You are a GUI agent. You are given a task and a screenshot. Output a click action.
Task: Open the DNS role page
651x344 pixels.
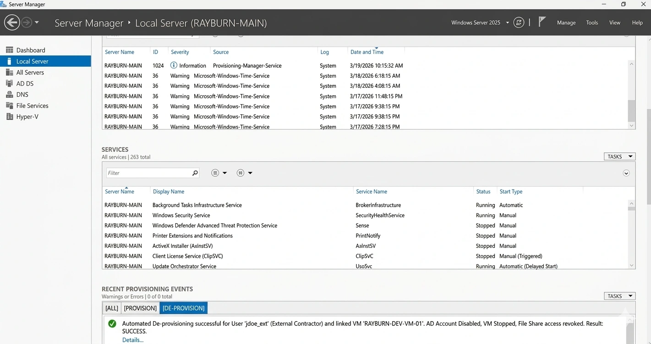22,95
